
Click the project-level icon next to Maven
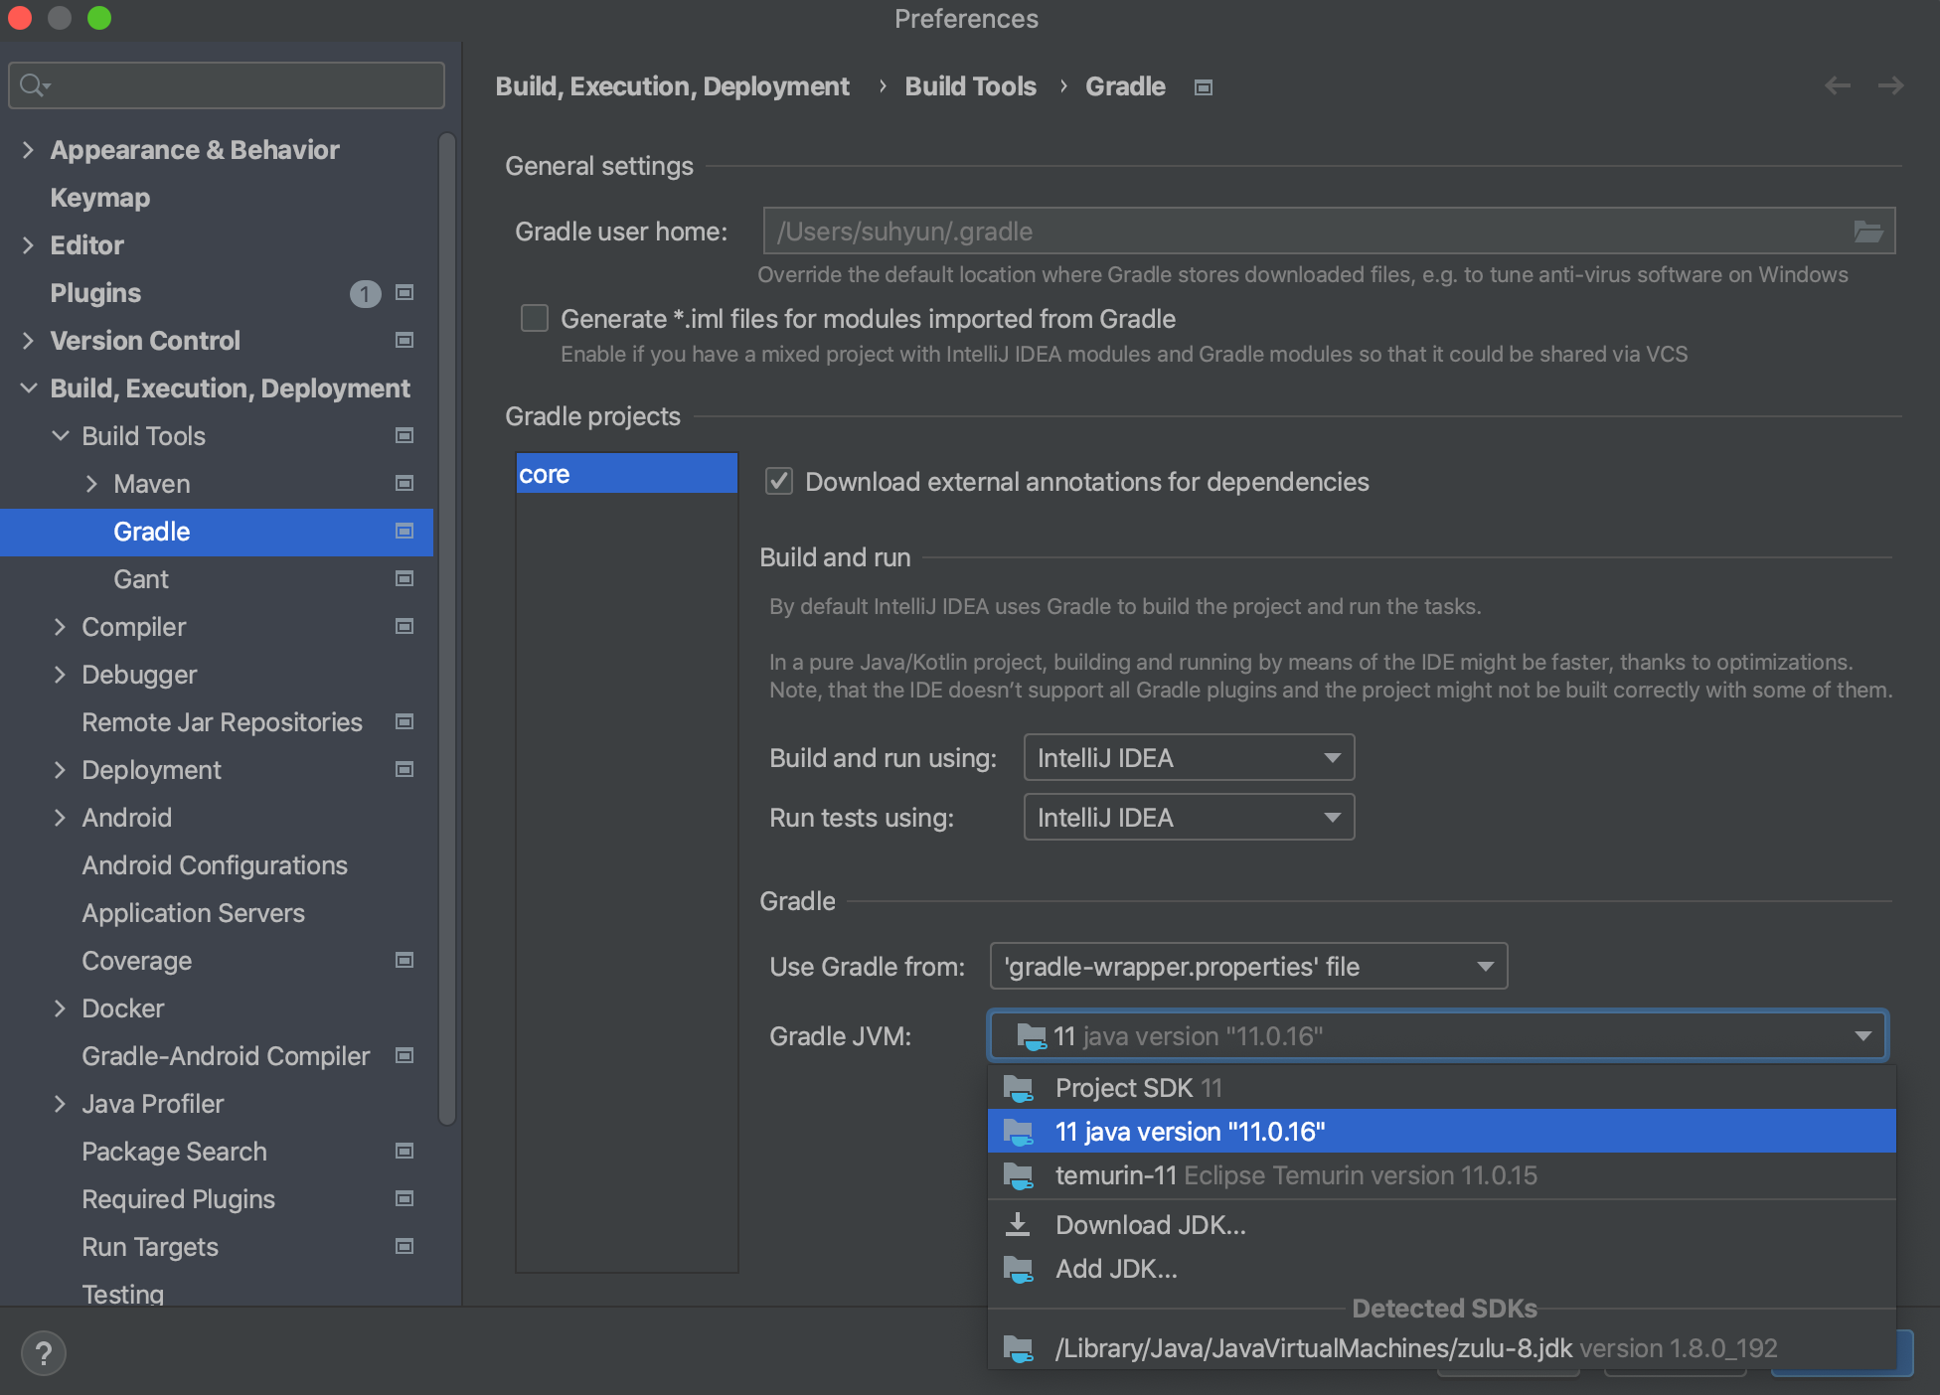click(x=404, y=483)
